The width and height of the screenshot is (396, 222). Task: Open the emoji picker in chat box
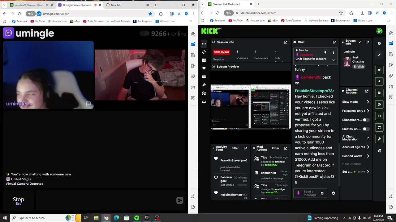tap(322, 193)
